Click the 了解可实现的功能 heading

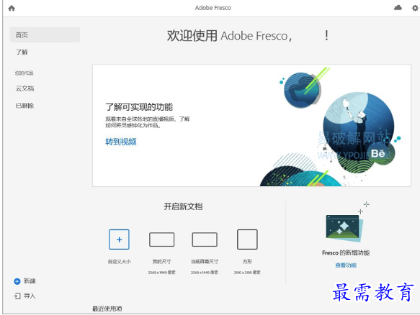(x=139, y=107)
